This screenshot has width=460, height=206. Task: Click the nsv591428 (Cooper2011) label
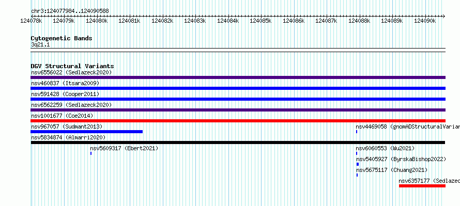tap(65, 94)
